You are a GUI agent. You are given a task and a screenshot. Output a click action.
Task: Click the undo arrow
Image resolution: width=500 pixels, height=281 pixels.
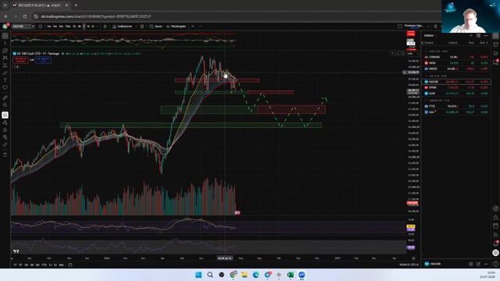click(x=193, y=27)
